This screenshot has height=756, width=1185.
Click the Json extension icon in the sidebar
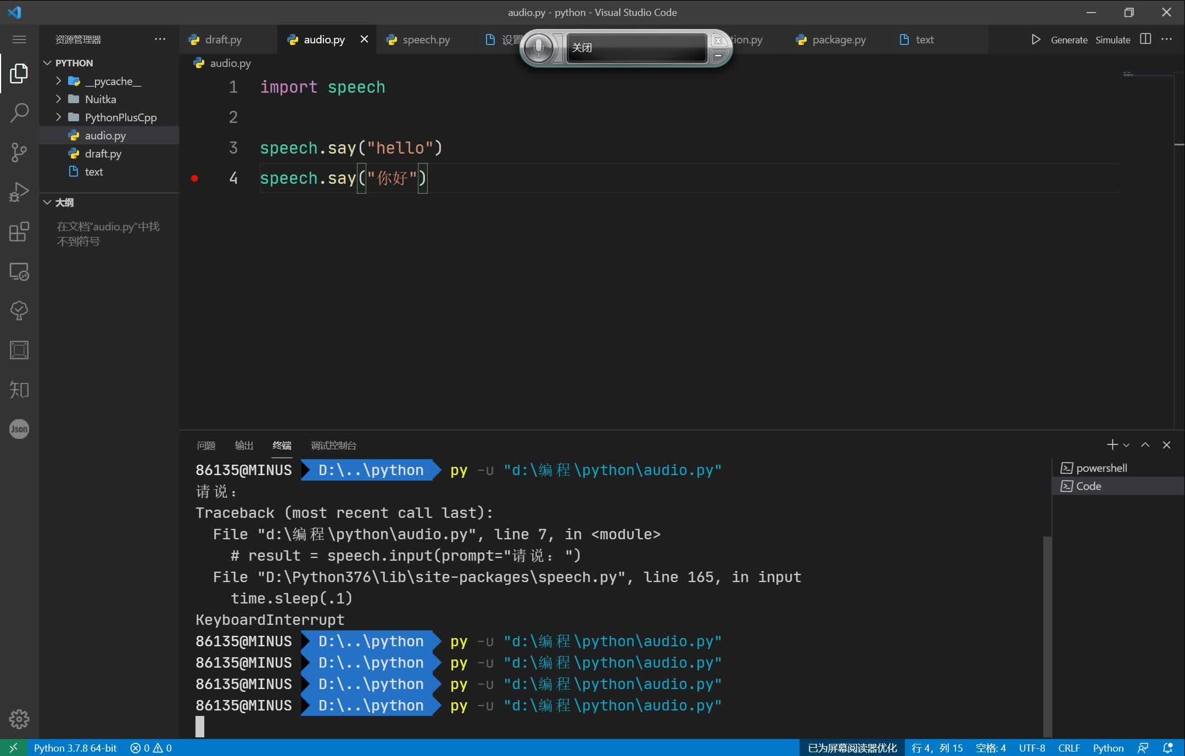point(19,429)
